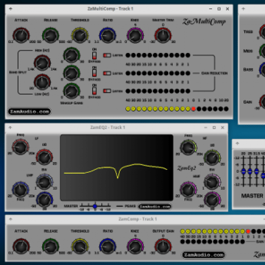This screenshot has height=265, width=265.
Task: Toggle the middle band On/Bypass switch
Action: pos(94,73)
